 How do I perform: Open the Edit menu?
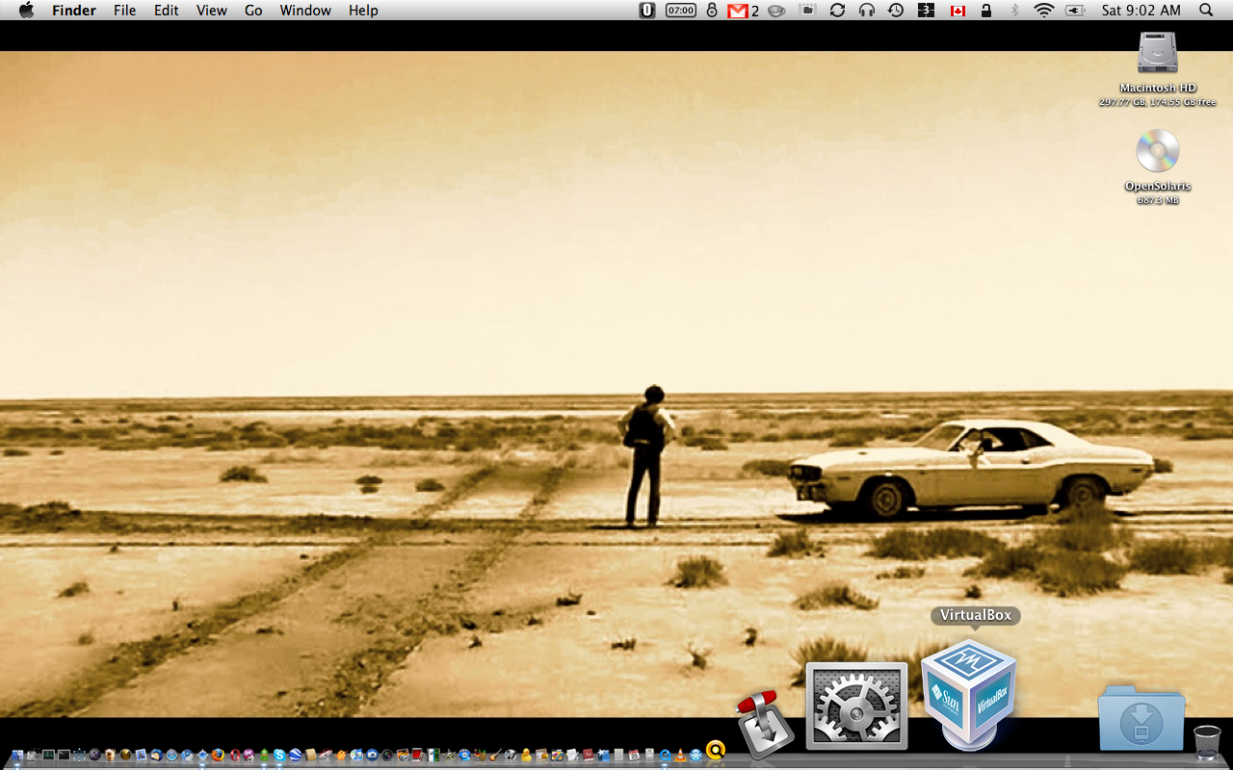(x=167, y=11)
